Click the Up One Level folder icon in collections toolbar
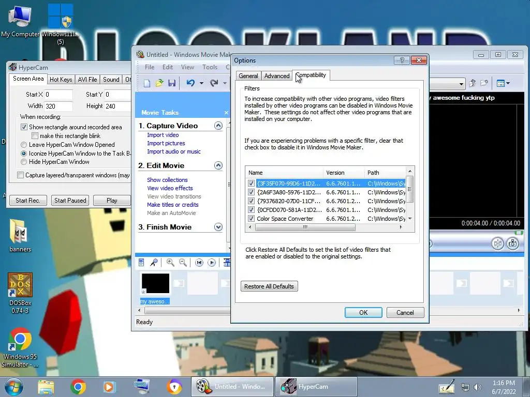Image resolution: width=530 pixels, height=397 pixels. [x=472, y=83]
